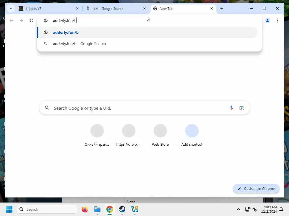Open the Chrome profile icon
This screenshot has height=216, width=289.
coord(268,21)
